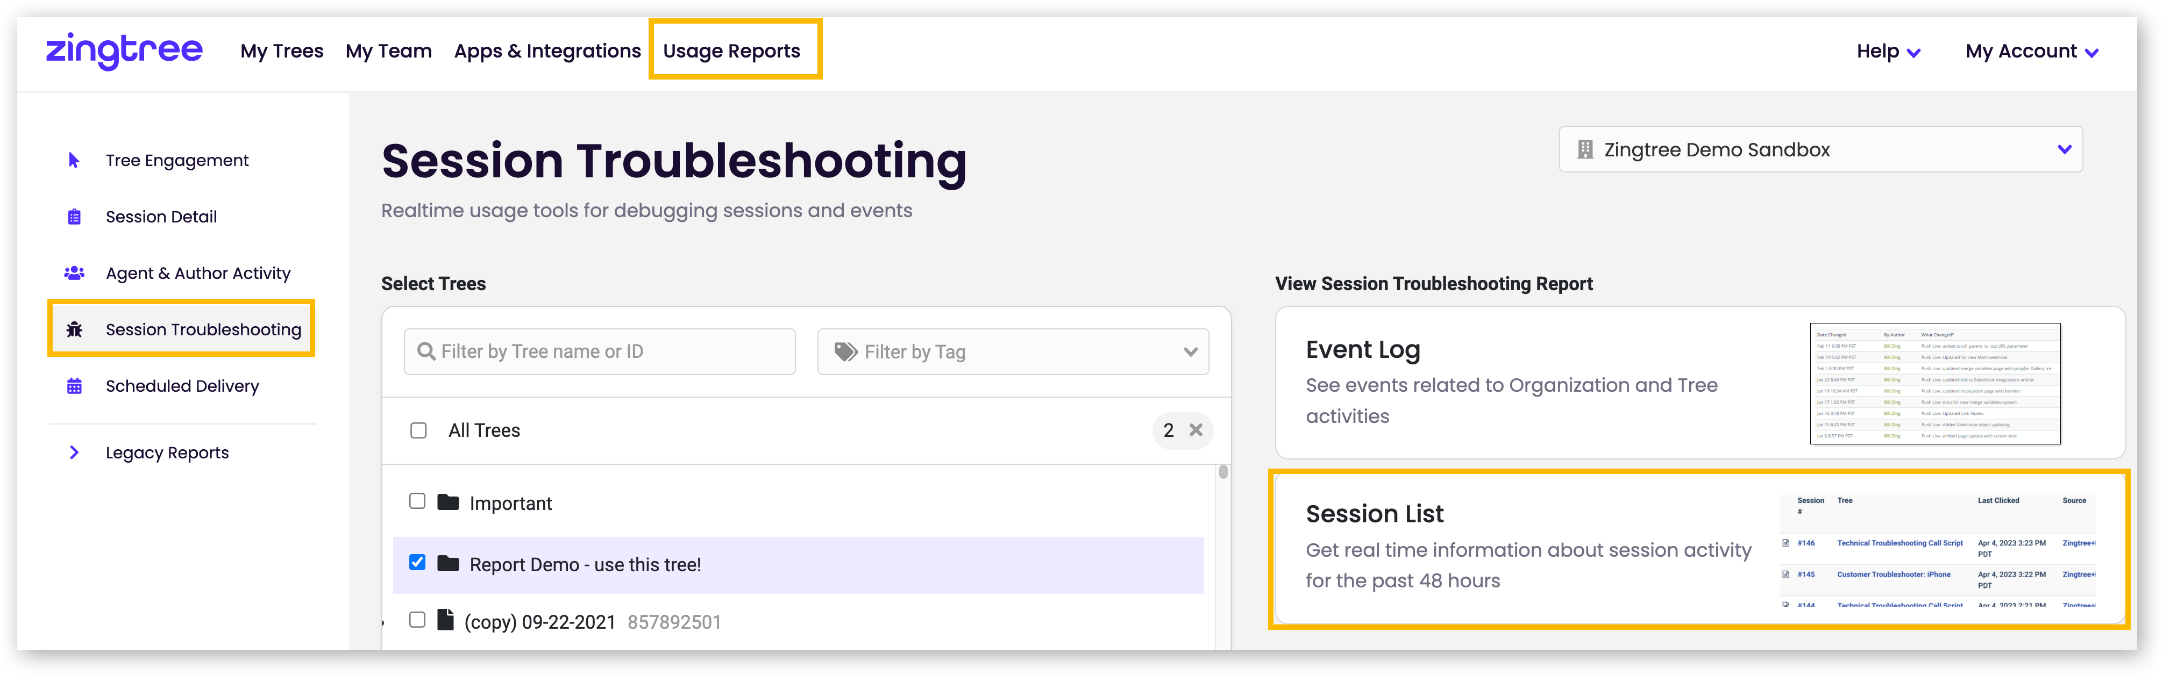Open the Event Log report card
Image resolution: width=2163 pixels, height=676 pixels.
tap(1699, 383)
